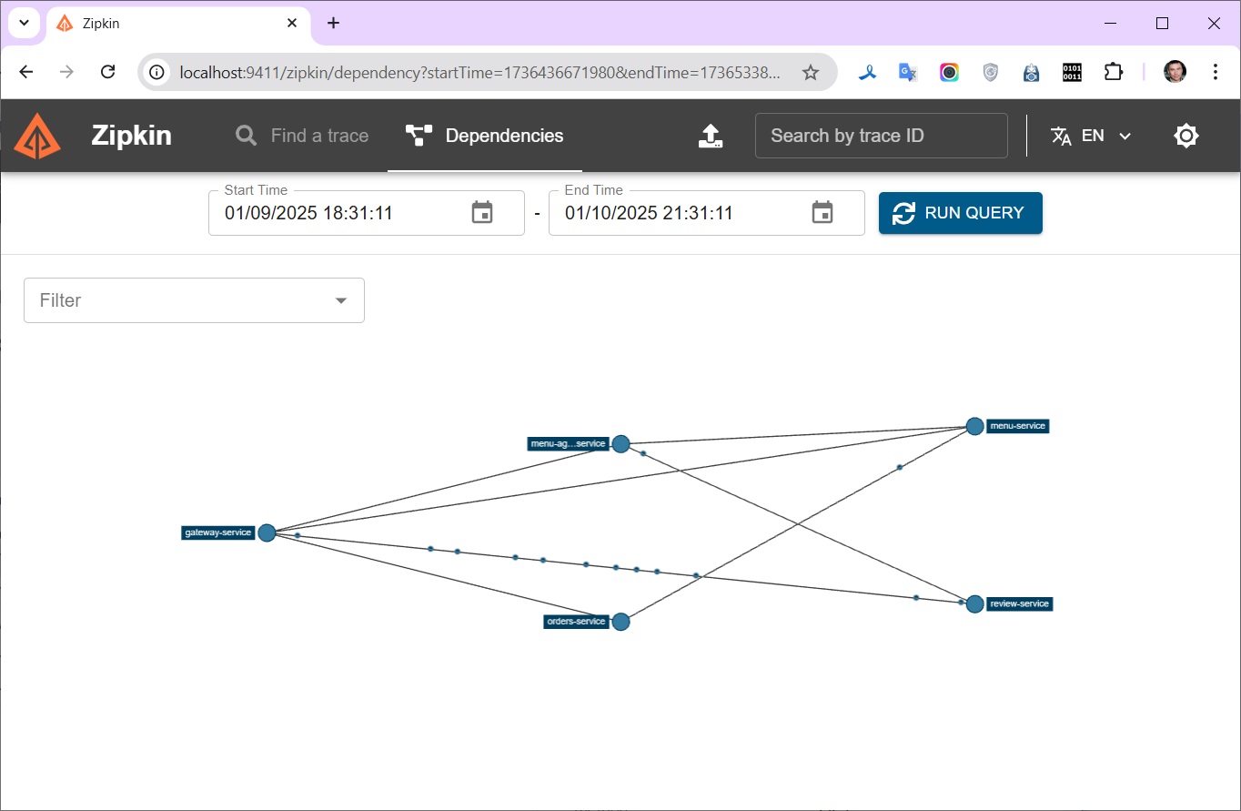
Task: Select the gateway-service node
Action: 267,532
